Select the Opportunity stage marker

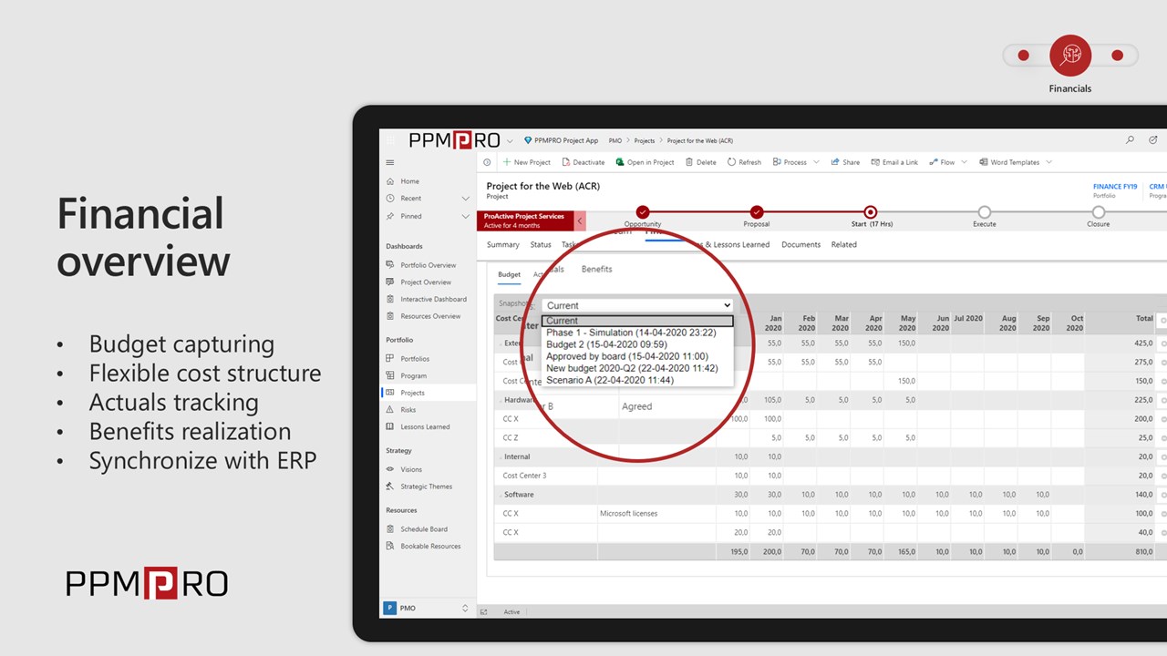pos(643,211)
